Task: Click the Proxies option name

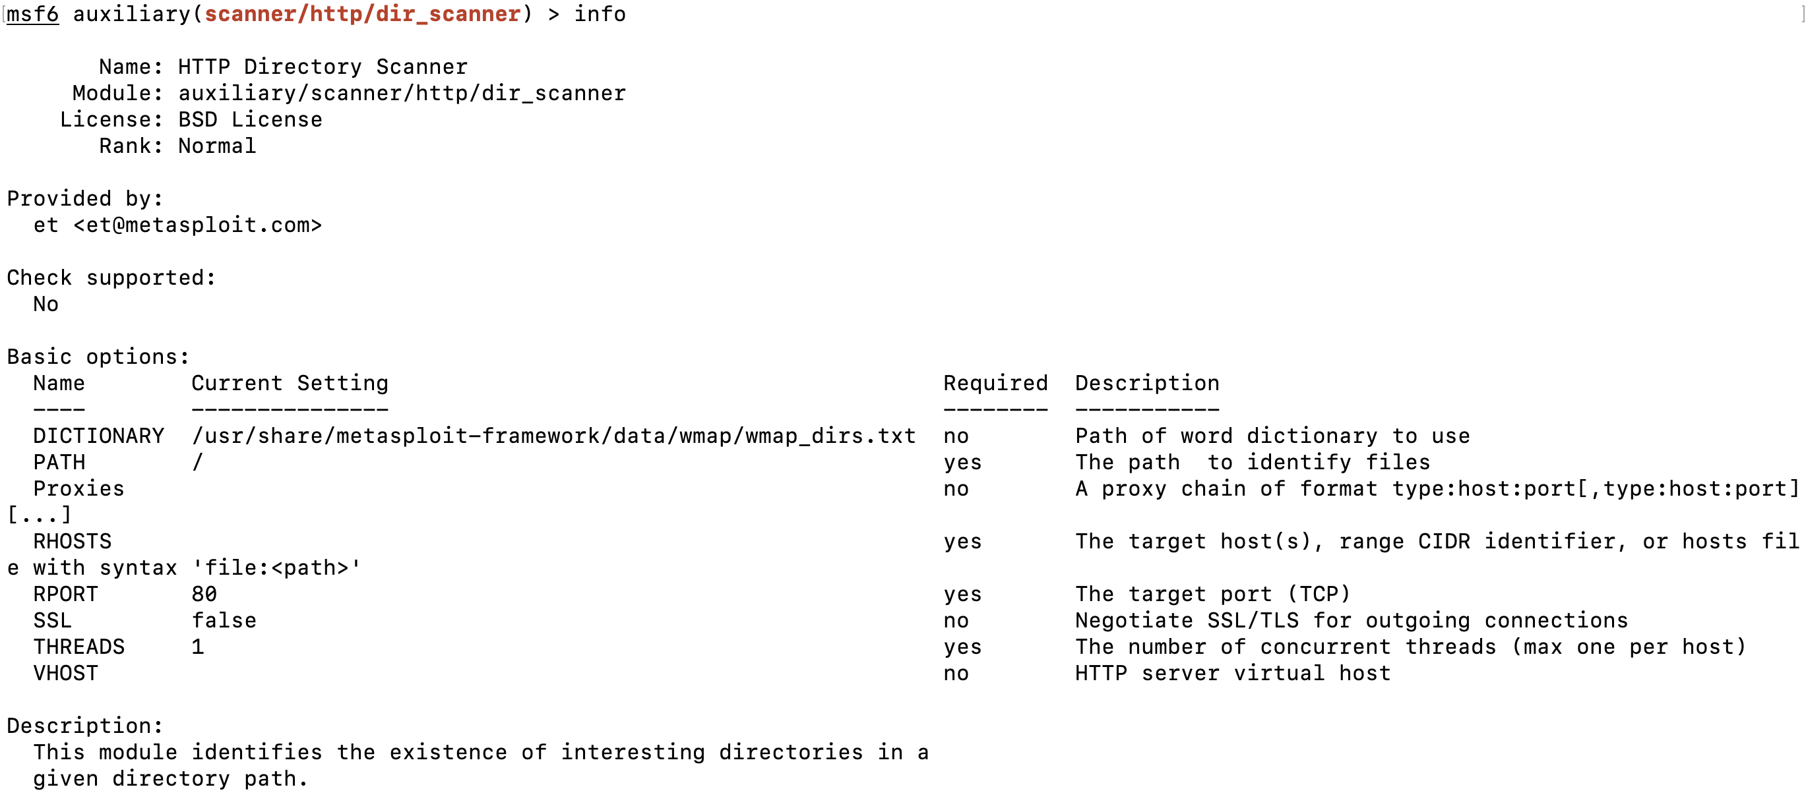Action: pyautogui.click(x=78, y=488)
